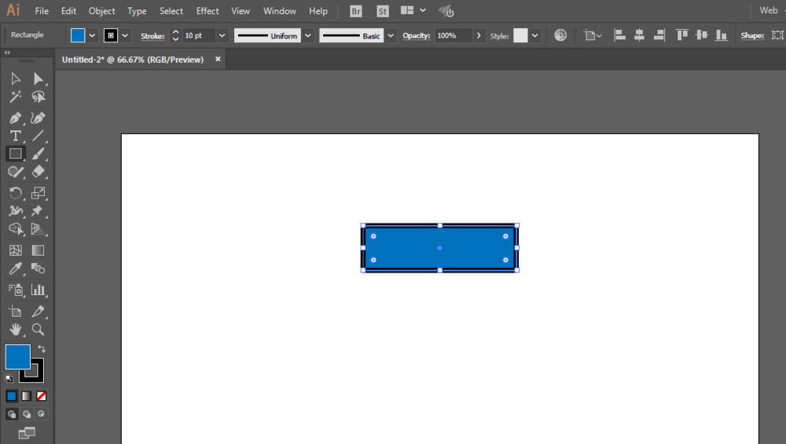The height and width of the screenshot is (444, 786).
Task: Select the Eraser tool
Action: click(38, 172)
